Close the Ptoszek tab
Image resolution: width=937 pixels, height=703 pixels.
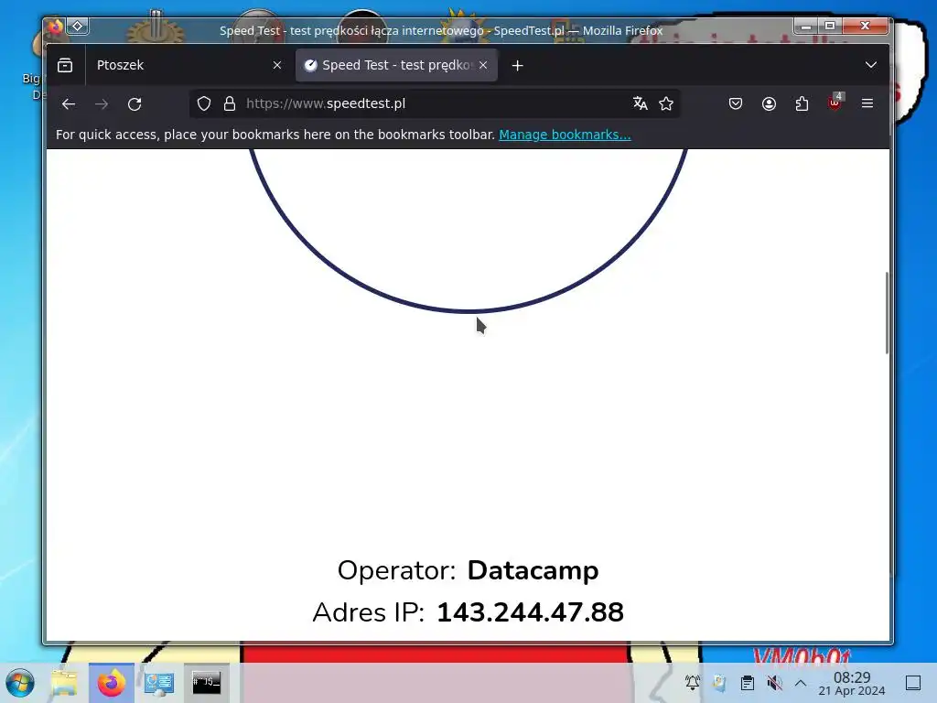[x=276, y=65]
